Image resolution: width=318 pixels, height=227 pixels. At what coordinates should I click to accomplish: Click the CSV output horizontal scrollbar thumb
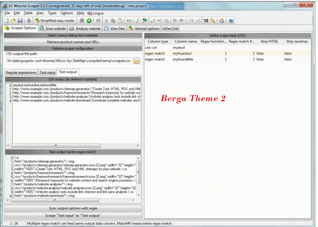(56, 145)
